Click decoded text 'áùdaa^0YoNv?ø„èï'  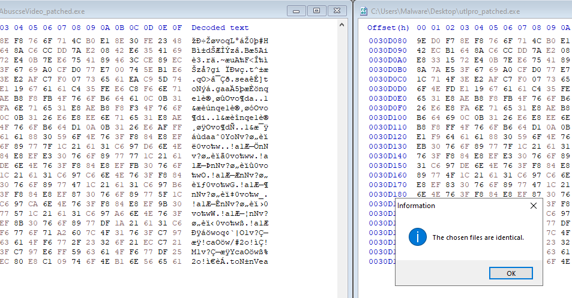click(x=230, y=137)
